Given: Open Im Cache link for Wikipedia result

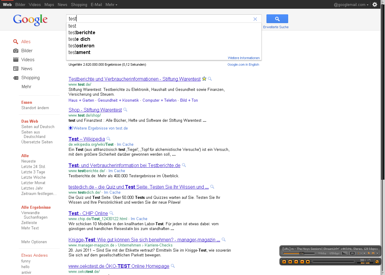Looking at the screenshot, I should point(125,144).
